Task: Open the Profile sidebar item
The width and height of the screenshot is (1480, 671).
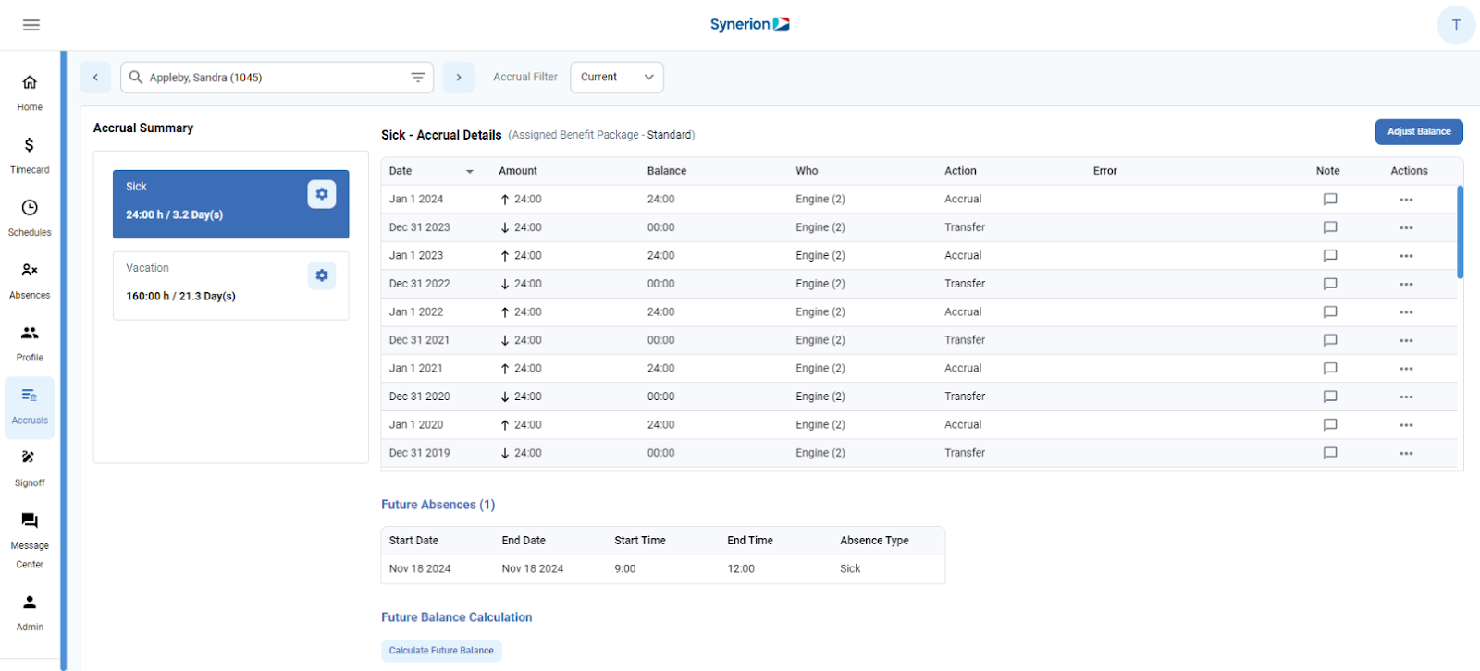Action: (x=30, y=343)
